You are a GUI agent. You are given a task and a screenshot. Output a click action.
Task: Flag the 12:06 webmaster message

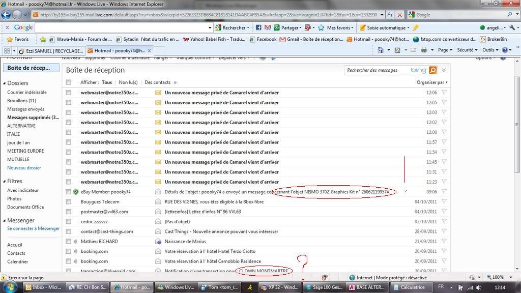pyautogui.click(x=444, y=93)
